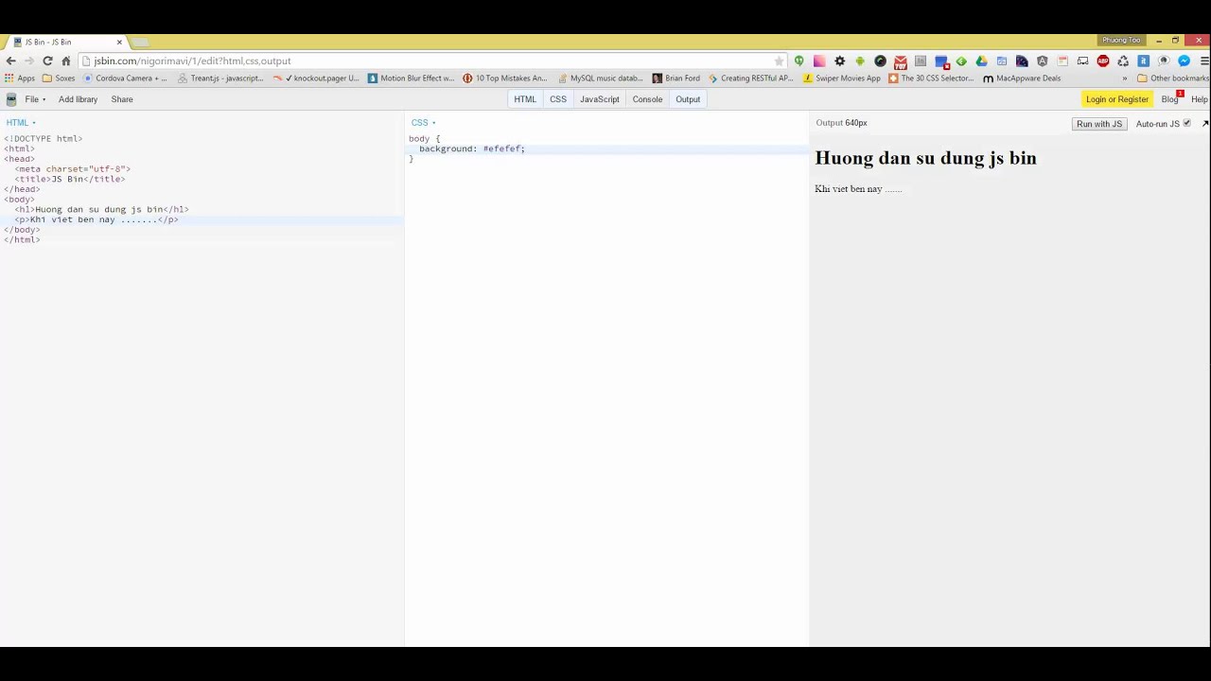Click the Phuong Too profile button
The width and height of the screenshot is (1211, 681).
[x=1121, y=40]
